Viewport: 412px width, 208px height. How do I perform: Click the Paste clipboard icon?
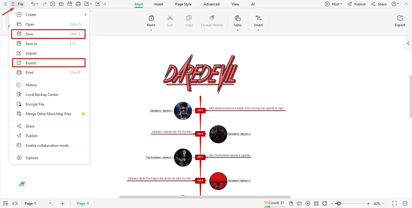click(x=151, y=18)
